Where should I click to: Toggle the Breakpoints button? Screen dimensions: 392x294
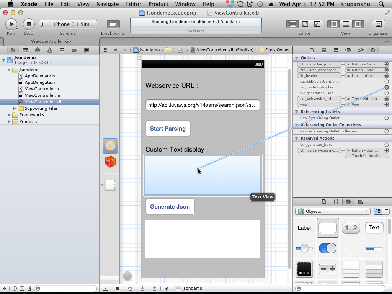point(113,24)
